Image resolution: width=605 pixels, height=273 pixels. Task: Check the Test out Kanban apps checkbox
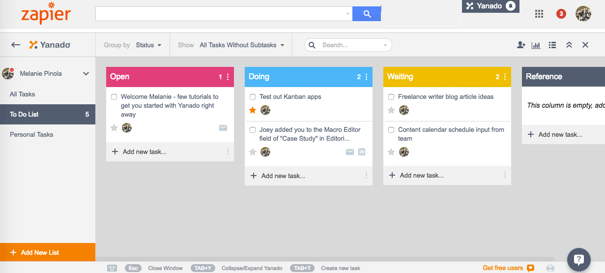click(253, 97)
